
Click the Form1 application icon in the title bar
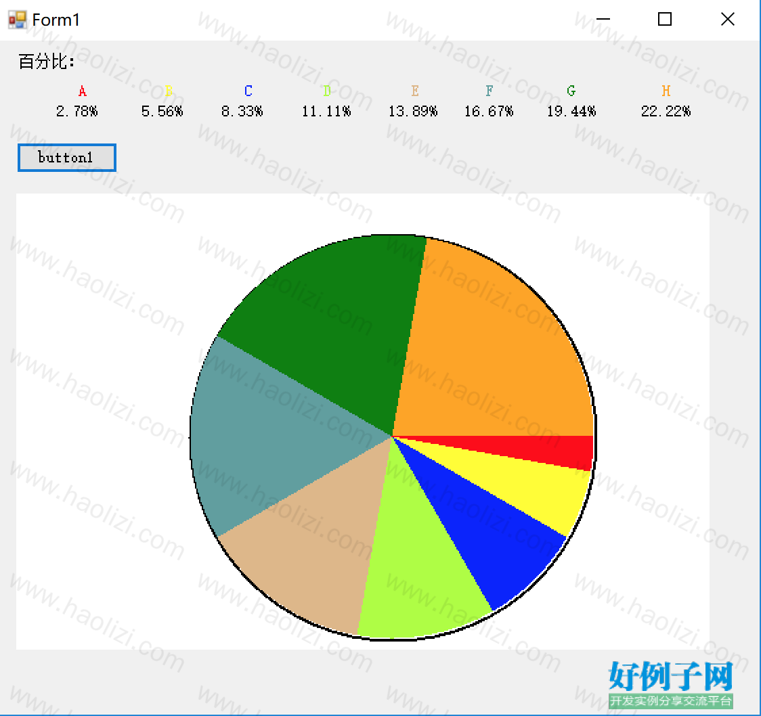coord(18,20)
